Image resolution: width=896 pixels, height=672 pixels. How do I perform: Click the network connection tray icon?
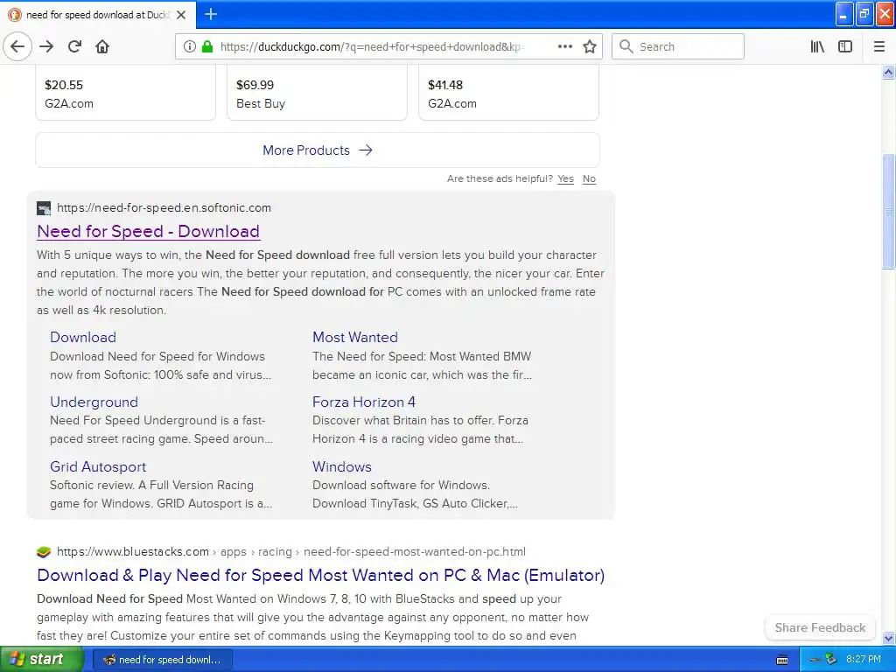click(815, 660)
